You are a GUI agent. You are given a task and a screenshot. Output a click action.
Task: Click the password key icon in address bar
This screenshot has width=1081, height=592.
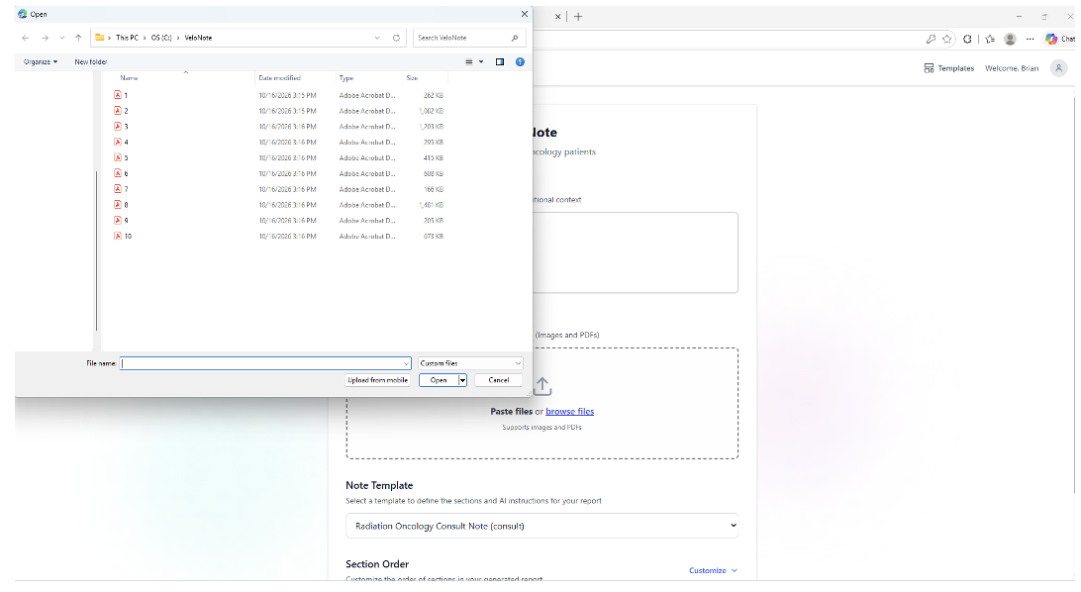tap(931, 40)
